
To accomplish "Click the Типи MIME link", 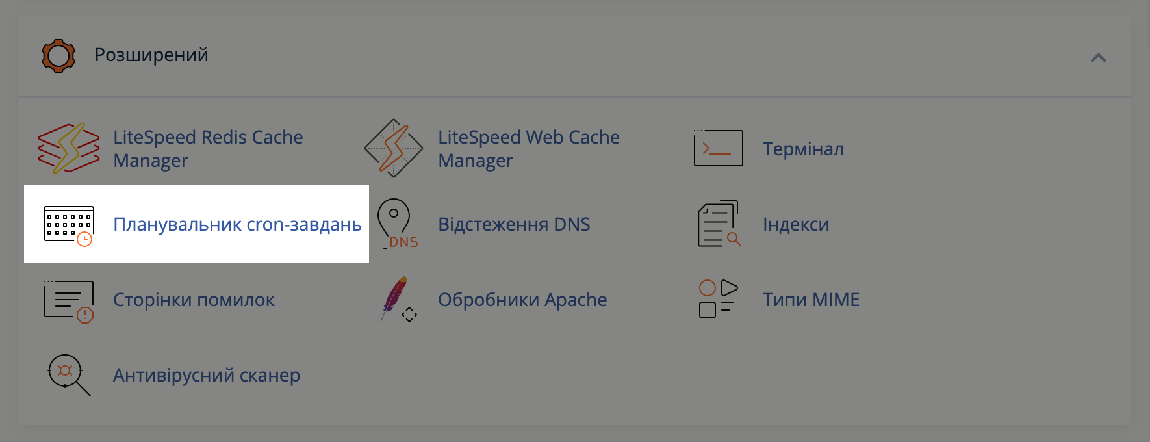I will [x=810, y=300].
